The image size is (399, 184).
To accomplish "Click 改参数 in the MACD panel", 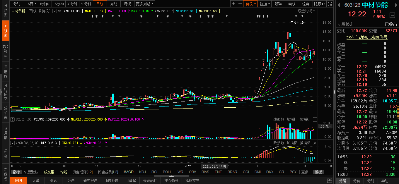I will click(279, 143).
